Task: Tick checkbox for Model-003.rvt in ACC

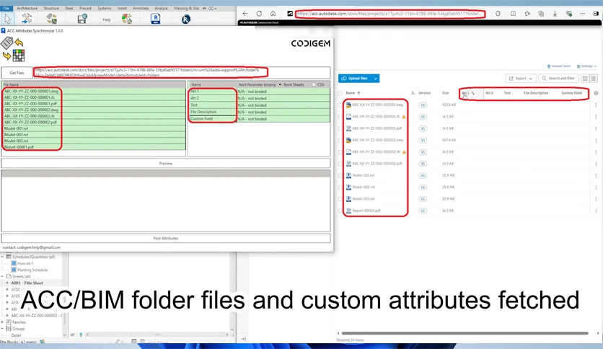Action: pyautogui.click(x=340, y=199)
